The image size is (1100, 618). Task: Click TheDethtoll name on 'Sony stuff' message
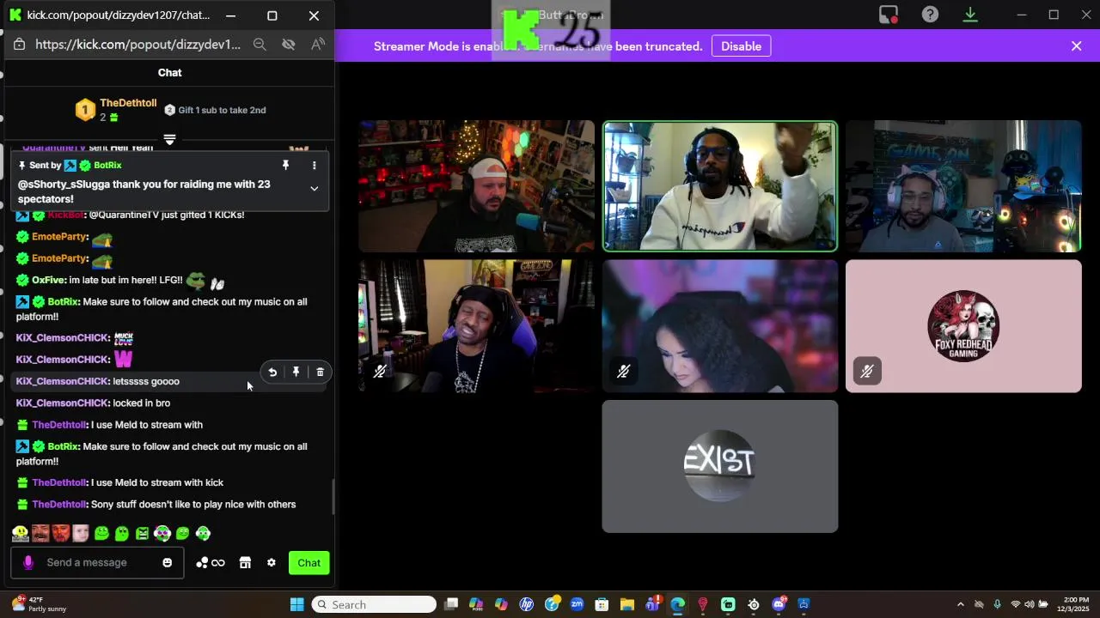click(59, 505)
